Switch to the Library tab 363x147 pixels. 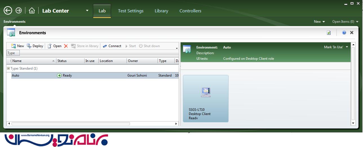[x=161, y=11]
